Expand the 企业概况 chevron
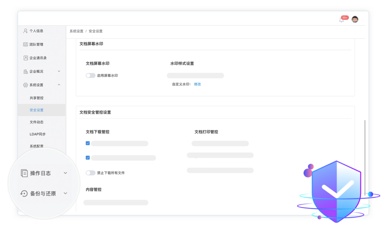Viewport: 385px width, 229px height. (59, 71)
